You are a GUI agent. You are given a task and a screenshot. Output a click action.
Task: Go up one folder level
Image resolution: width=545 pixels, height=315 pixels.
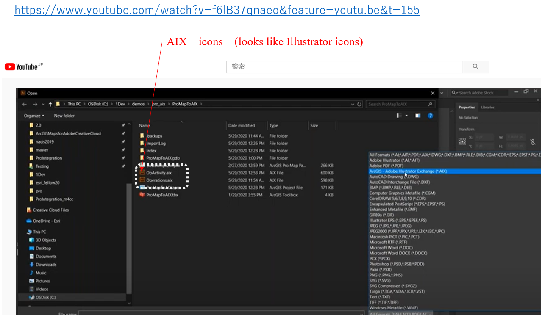pyautogui.click(x=50, y=104)
